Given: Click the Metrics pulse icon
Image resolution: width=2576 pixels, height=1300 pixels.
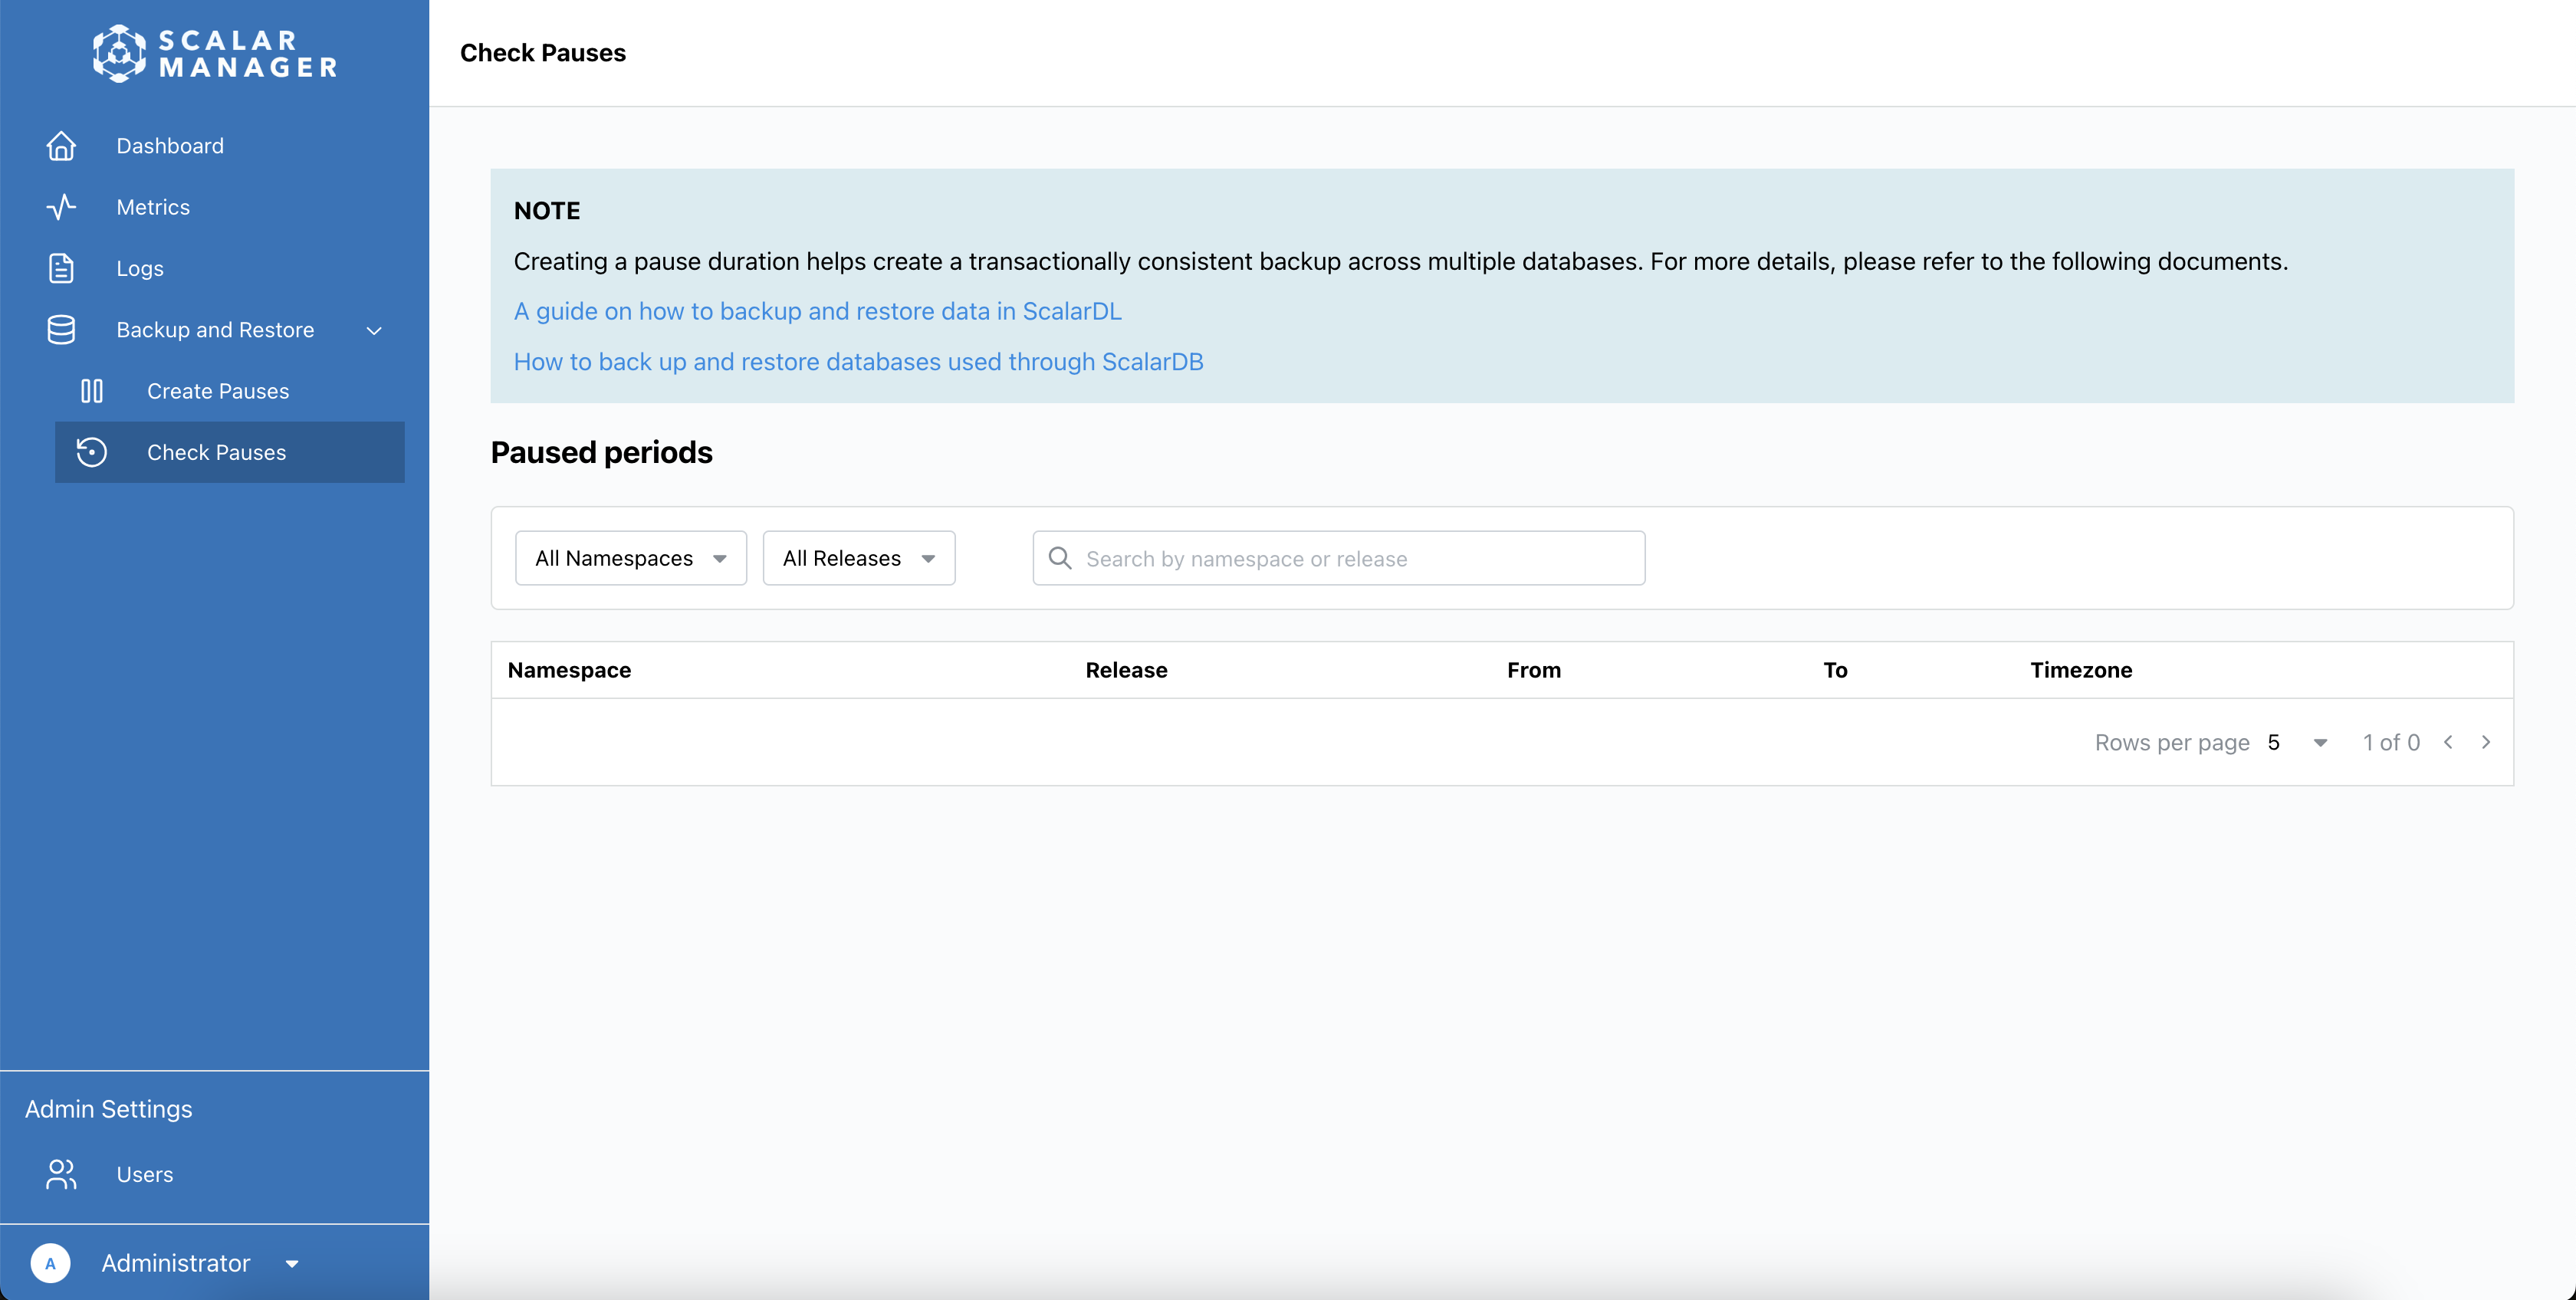Looking at the screenshot, I should tap(61, 207).
